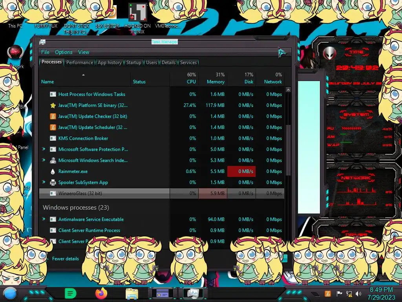Click the purple window app in taskbar
402x302 pixels.
click(x=162, y=293)
